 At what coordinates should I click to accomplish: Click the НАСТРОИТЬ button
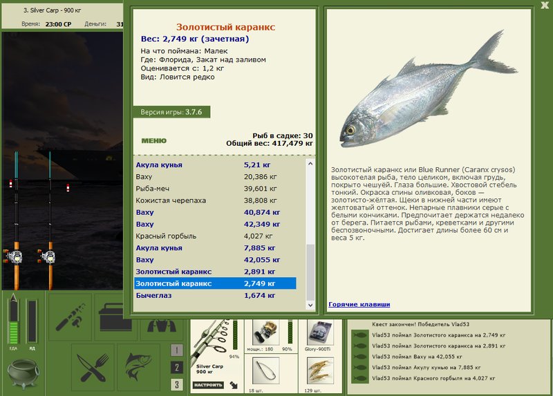[x=209, y=385]
